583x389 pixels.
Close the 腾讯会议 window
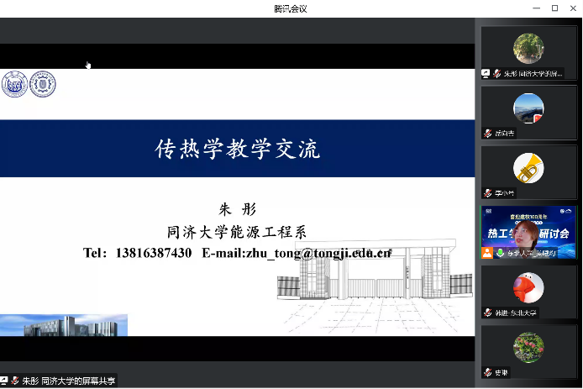(x=573, y=8)
